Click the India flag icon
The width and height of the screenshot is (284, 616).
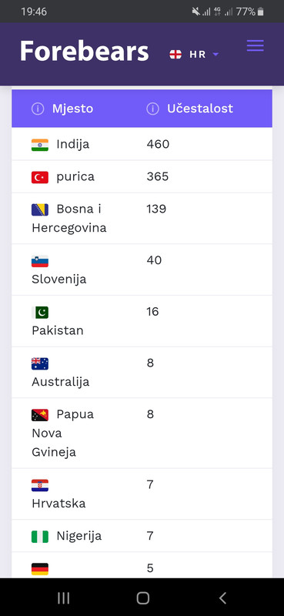[40, 145]
